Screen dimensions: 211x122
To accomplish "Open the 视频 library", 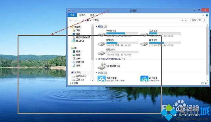I will click(76, 51).
